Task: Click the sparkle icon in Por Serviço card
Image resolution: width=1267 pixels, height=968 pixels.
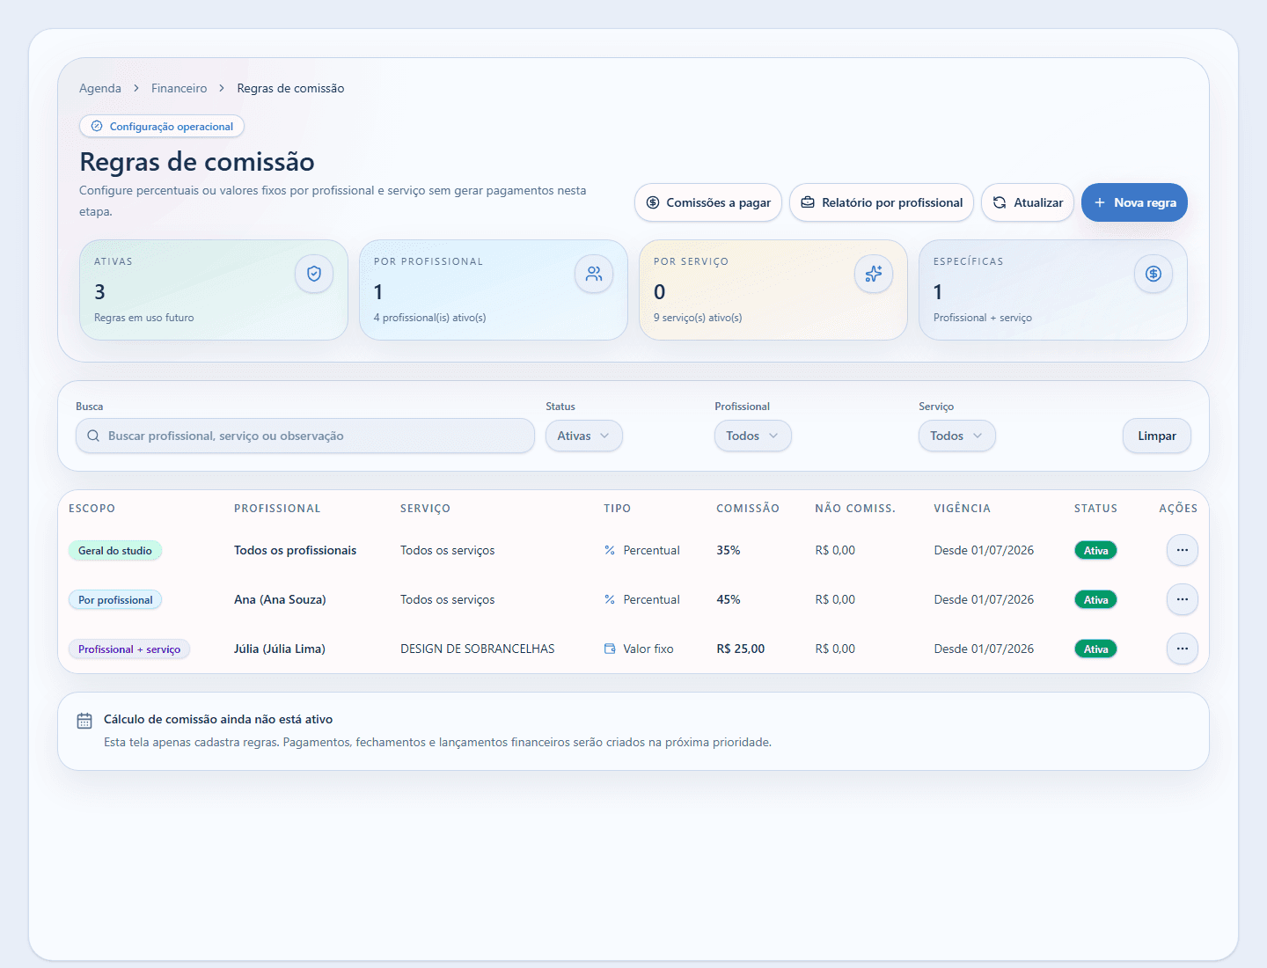Action: (874, 274)
